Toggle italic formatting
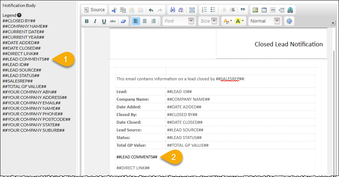 point(95,21)
